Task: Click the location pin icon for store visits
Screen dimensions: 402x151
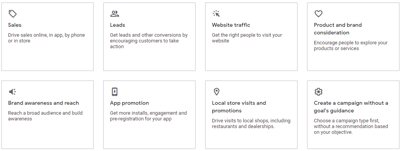Action: (x=217, y=92)
